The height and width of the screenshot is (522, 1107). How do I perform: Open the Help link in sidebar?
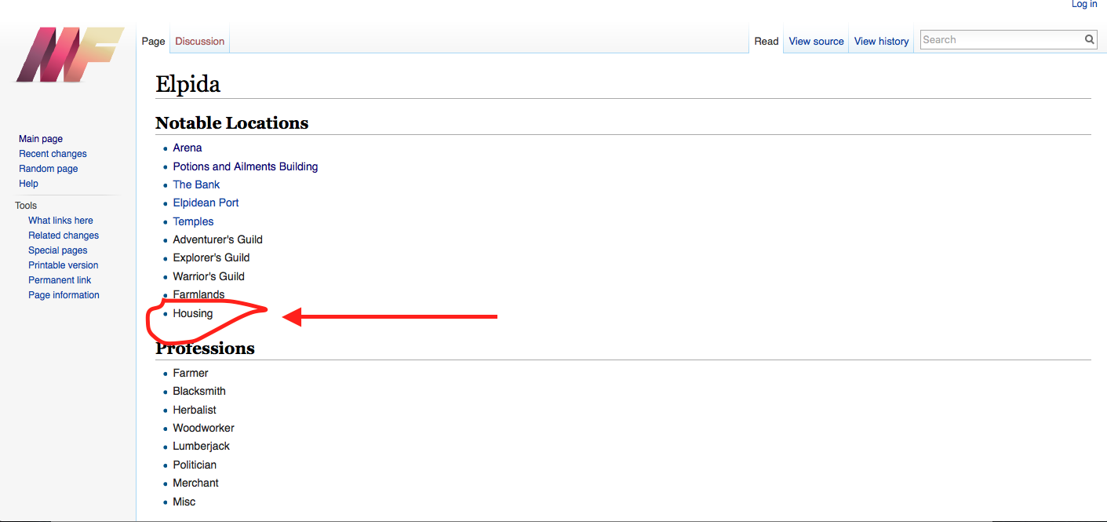pos(28,184)
